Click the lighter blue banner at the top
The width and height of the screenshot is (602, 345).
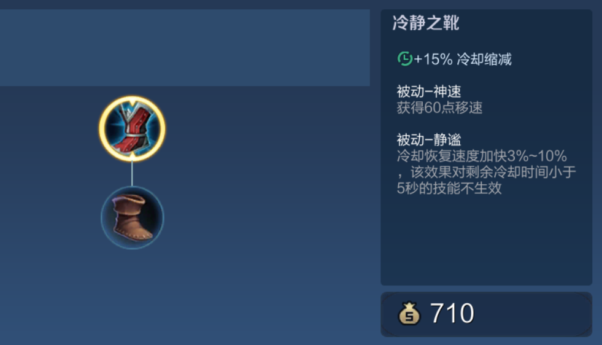[x=185, y=48]
